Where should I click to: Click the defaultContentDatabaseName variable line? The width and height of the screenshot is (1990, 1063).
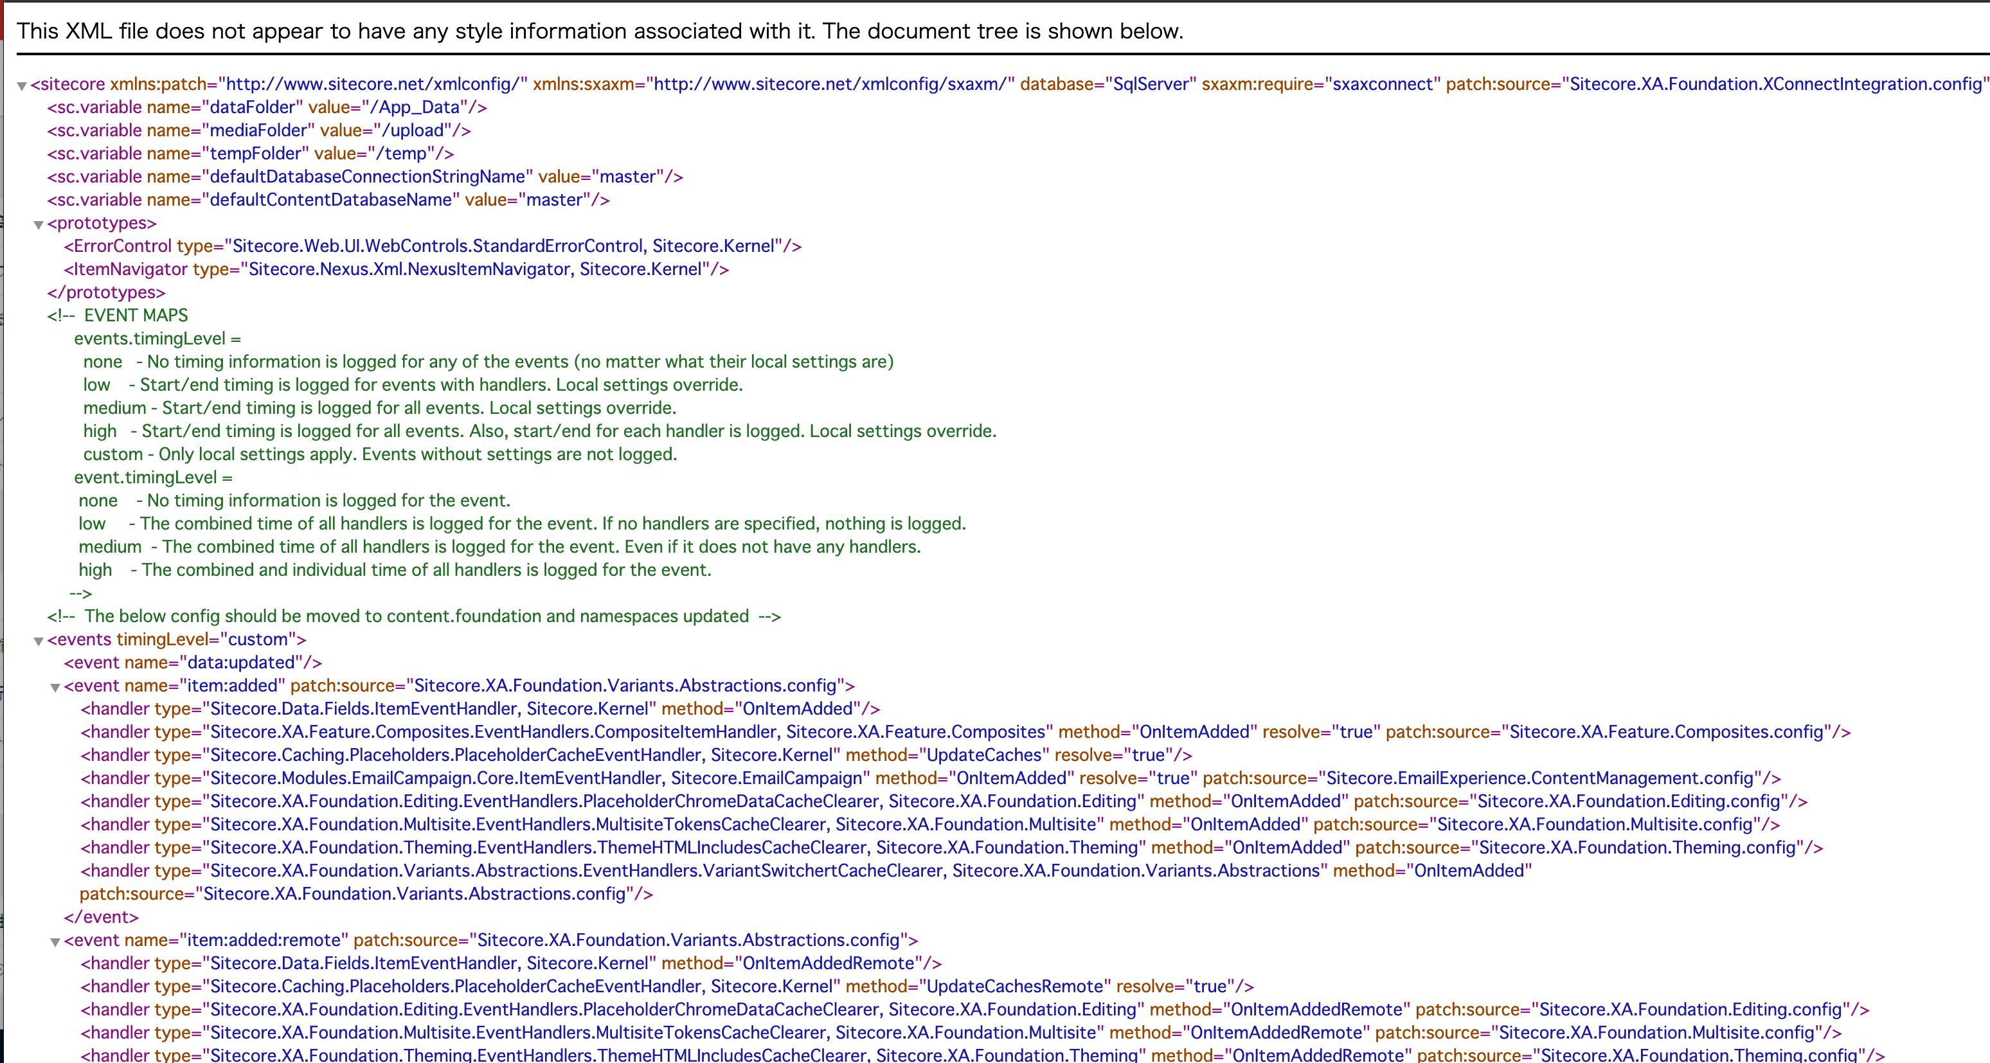tap(328, 200)
